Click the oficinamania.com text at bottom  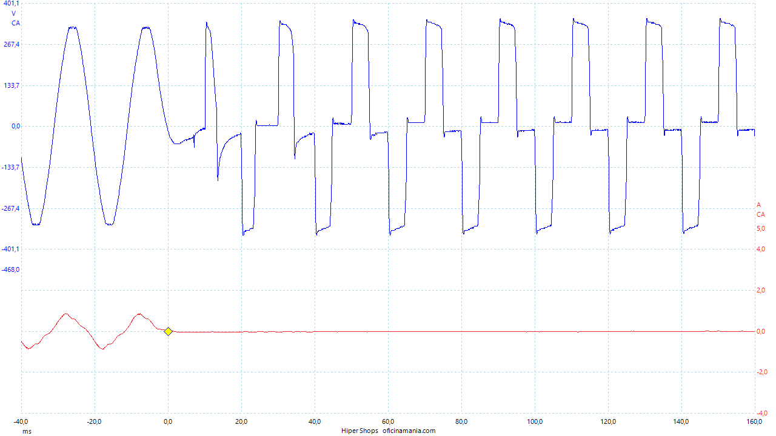(409, 431)
